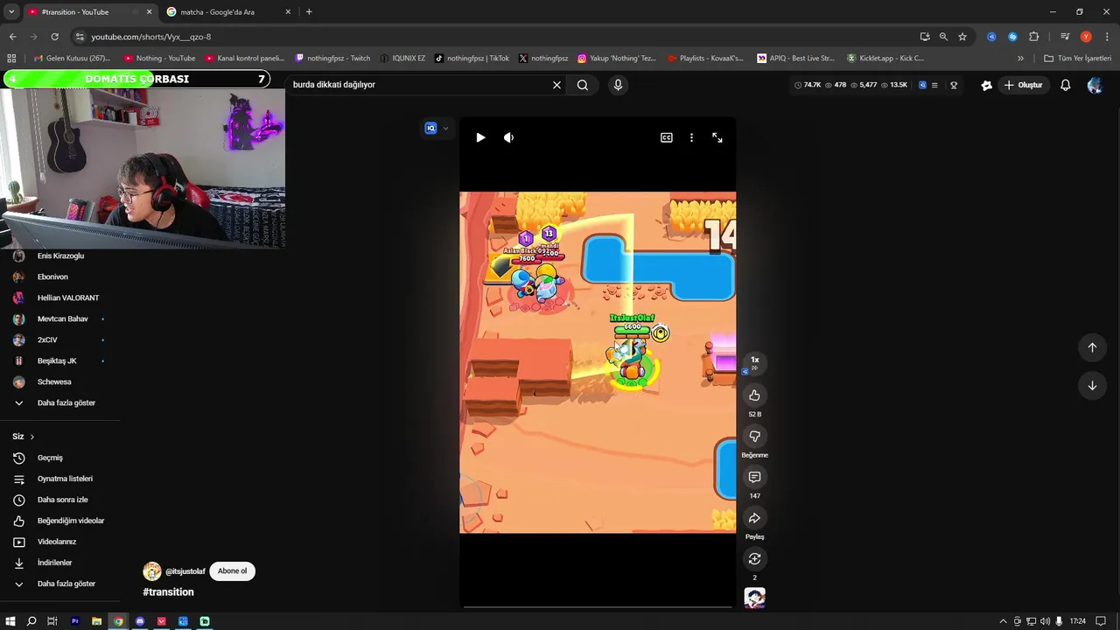Open the trophy icon in stats bar

[x=954, y=85]
